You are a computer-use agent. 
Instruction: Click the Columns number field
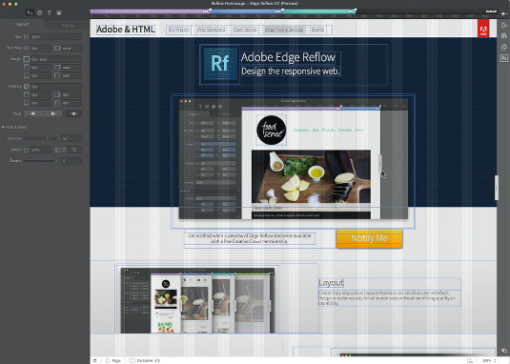pyautogui.click(x=71, y=138)
